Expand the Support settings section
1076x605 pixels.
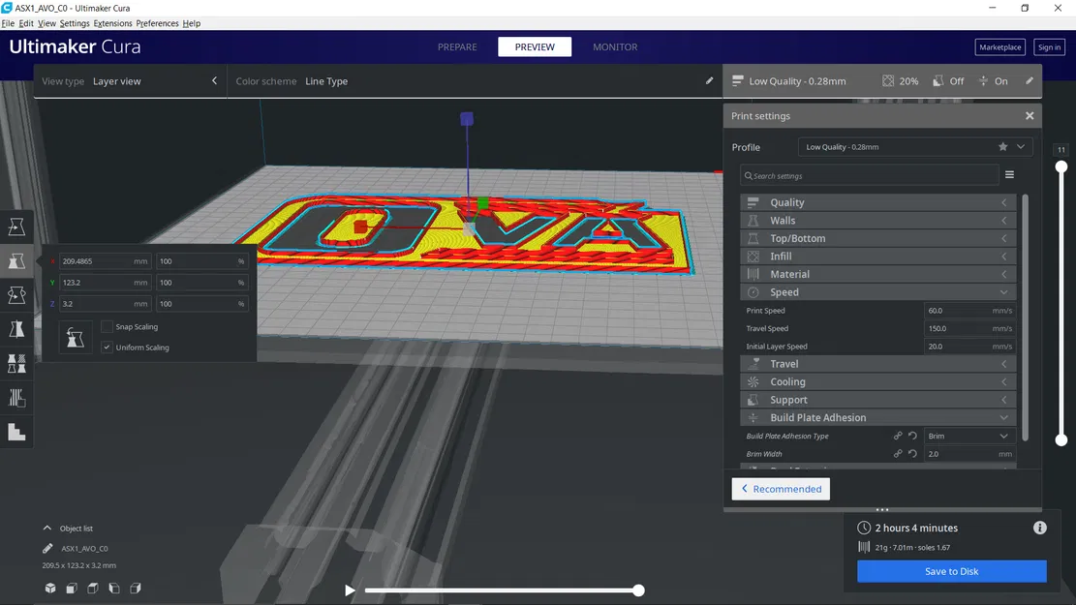(877, 399)
